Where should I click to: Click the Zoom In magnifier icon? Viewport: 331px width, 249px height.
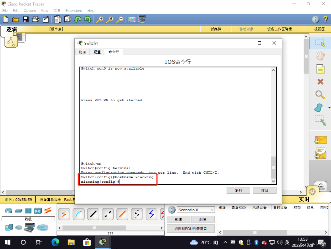click(x=100, y=19)
